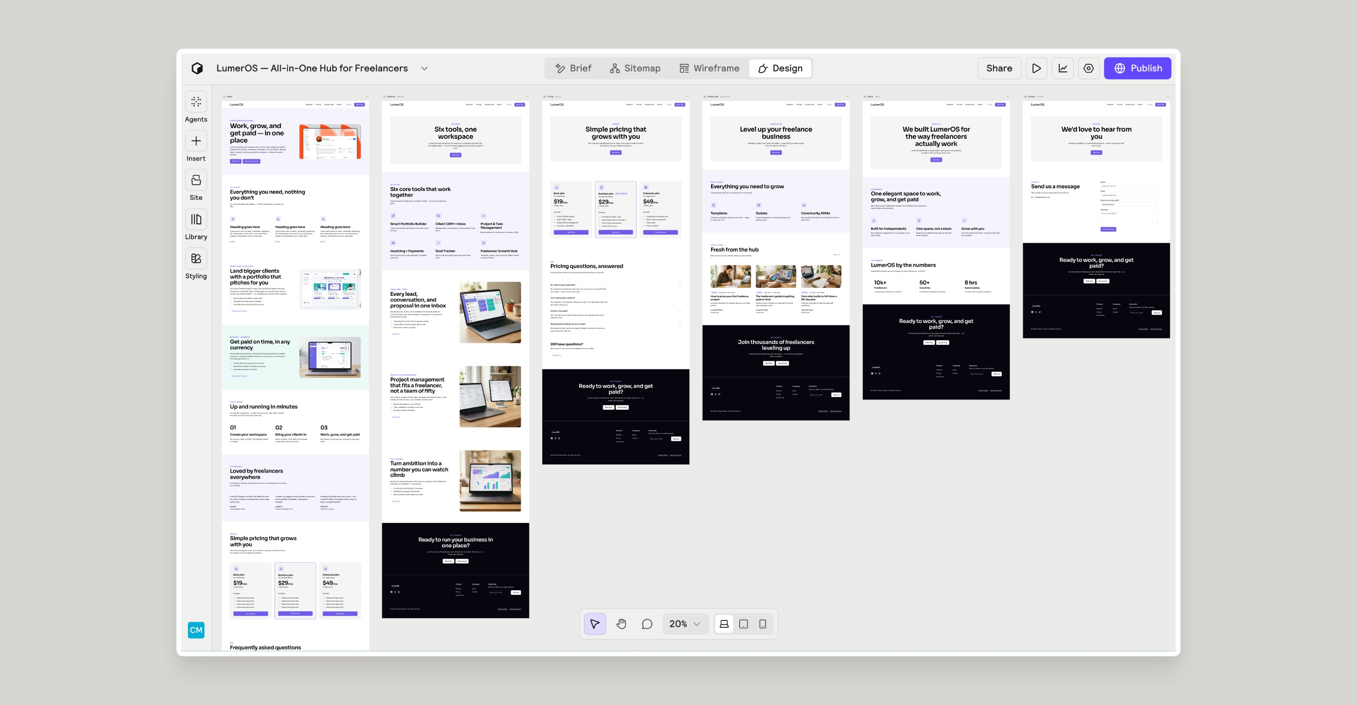Click the Publish button

[1138, 68]
